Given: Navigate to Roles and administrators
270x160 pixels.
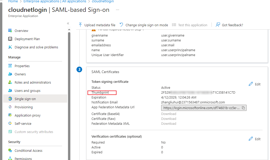Looking at the screenshot, I should (33, 83).
